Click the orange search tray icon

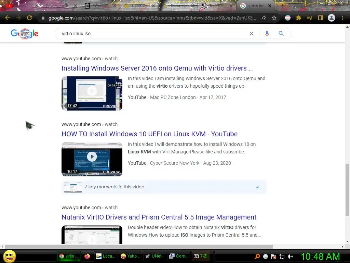tap(257, 256)
